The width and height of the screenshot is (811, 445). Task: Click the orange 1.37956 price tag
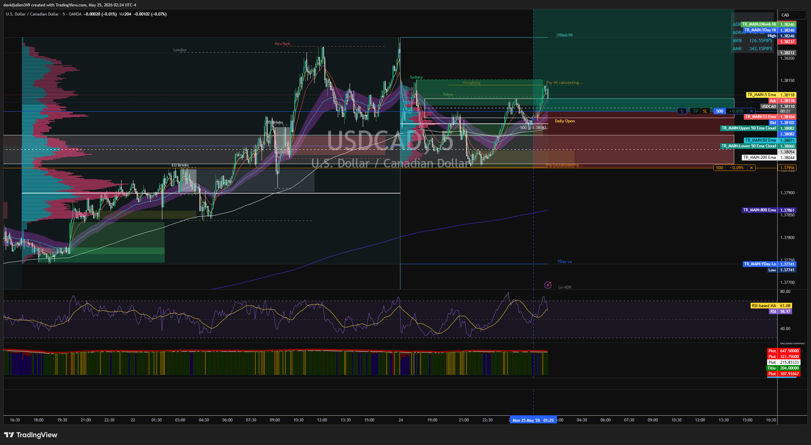pos(787,168)
